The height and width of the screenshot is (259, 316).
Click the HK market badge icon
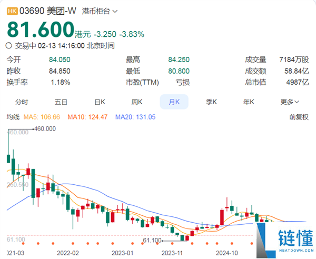pyautogui.click(x=12, y=11)
